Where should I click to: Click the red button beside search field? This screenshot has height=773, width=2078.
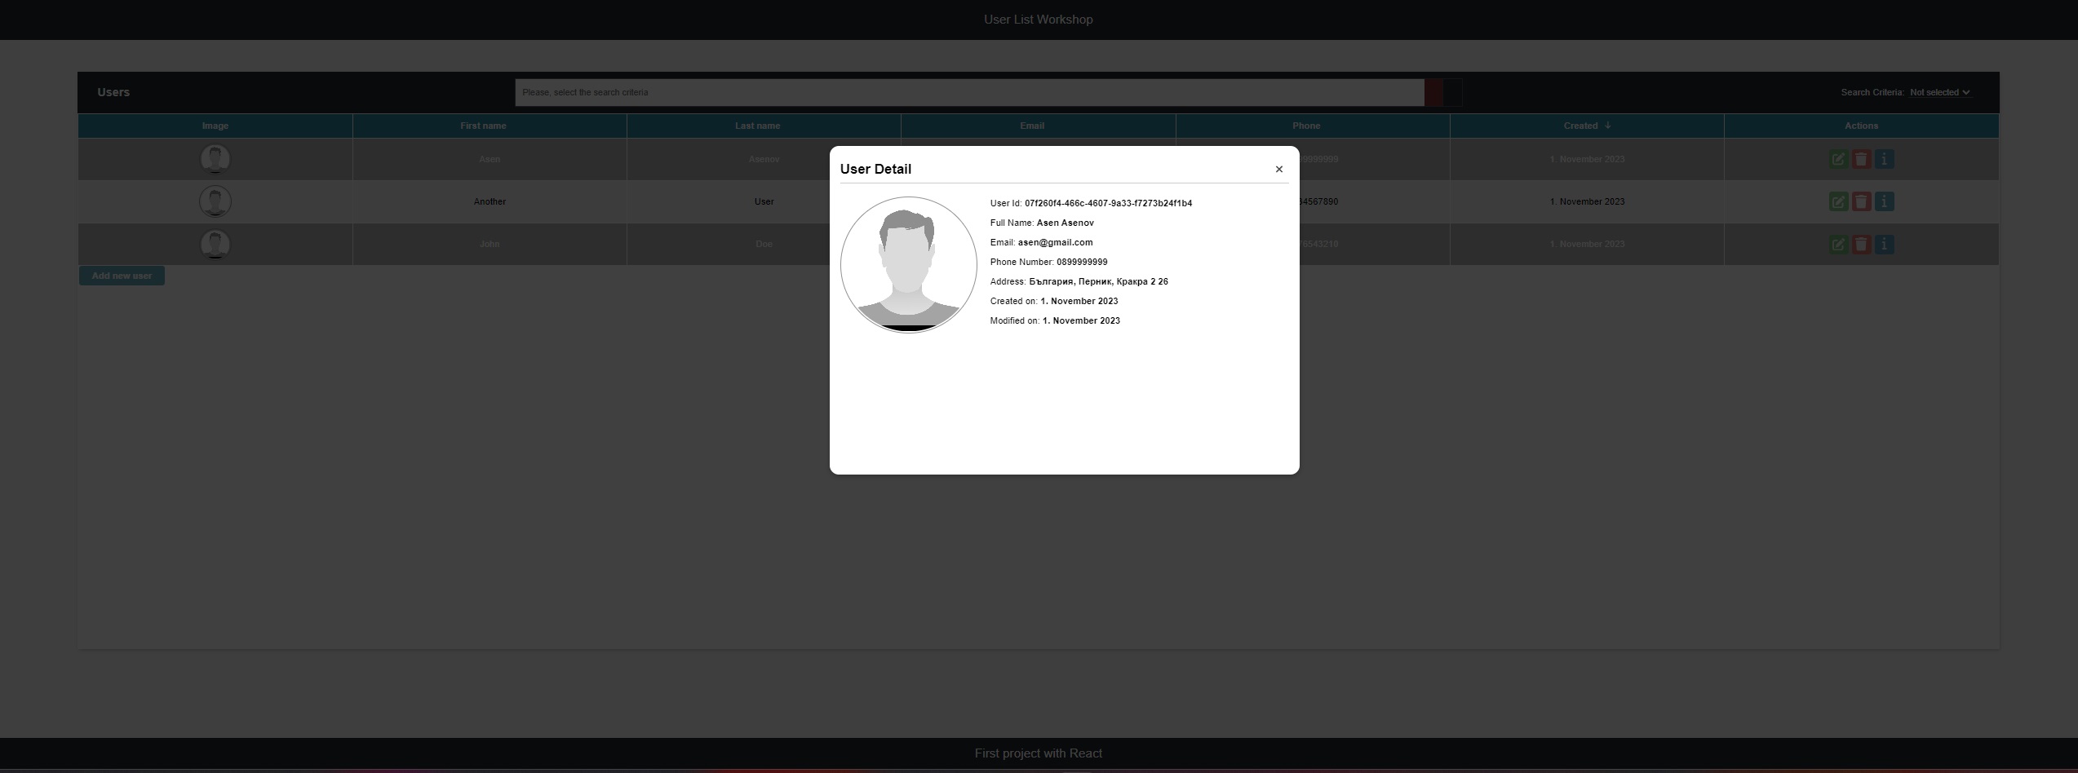[1433, 92]
